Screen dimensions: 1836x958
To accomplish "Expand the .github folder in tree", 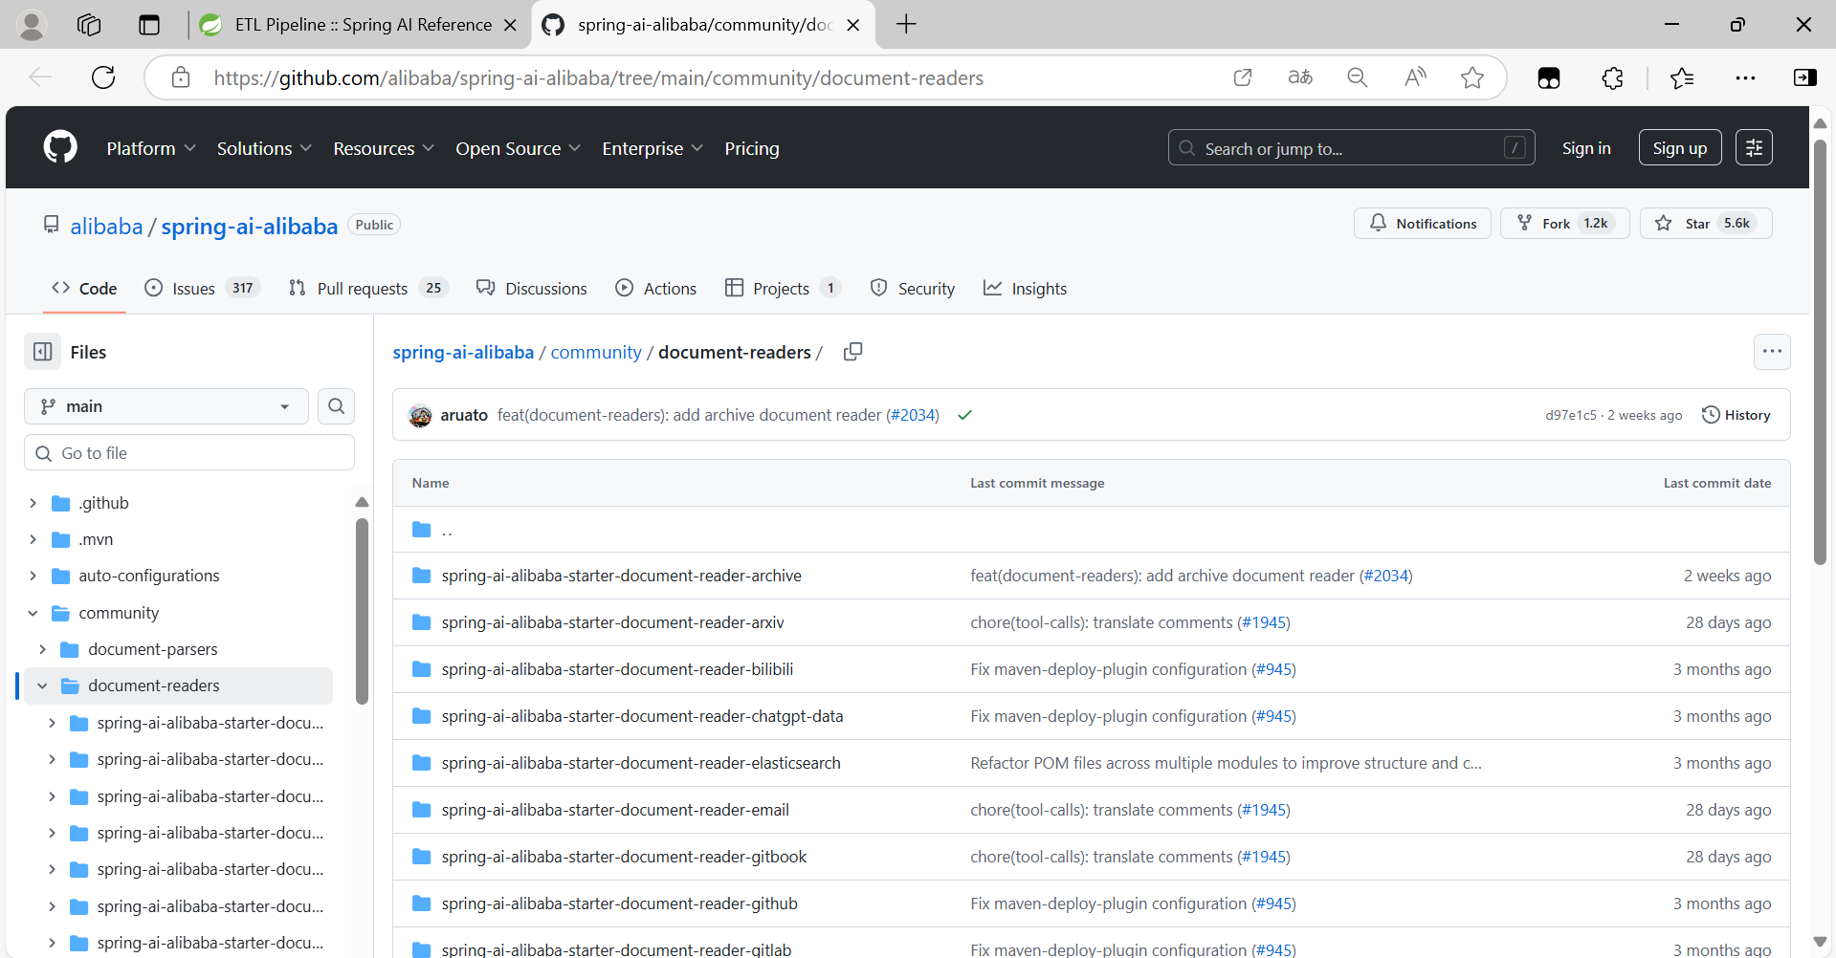I will coord(33,503).
